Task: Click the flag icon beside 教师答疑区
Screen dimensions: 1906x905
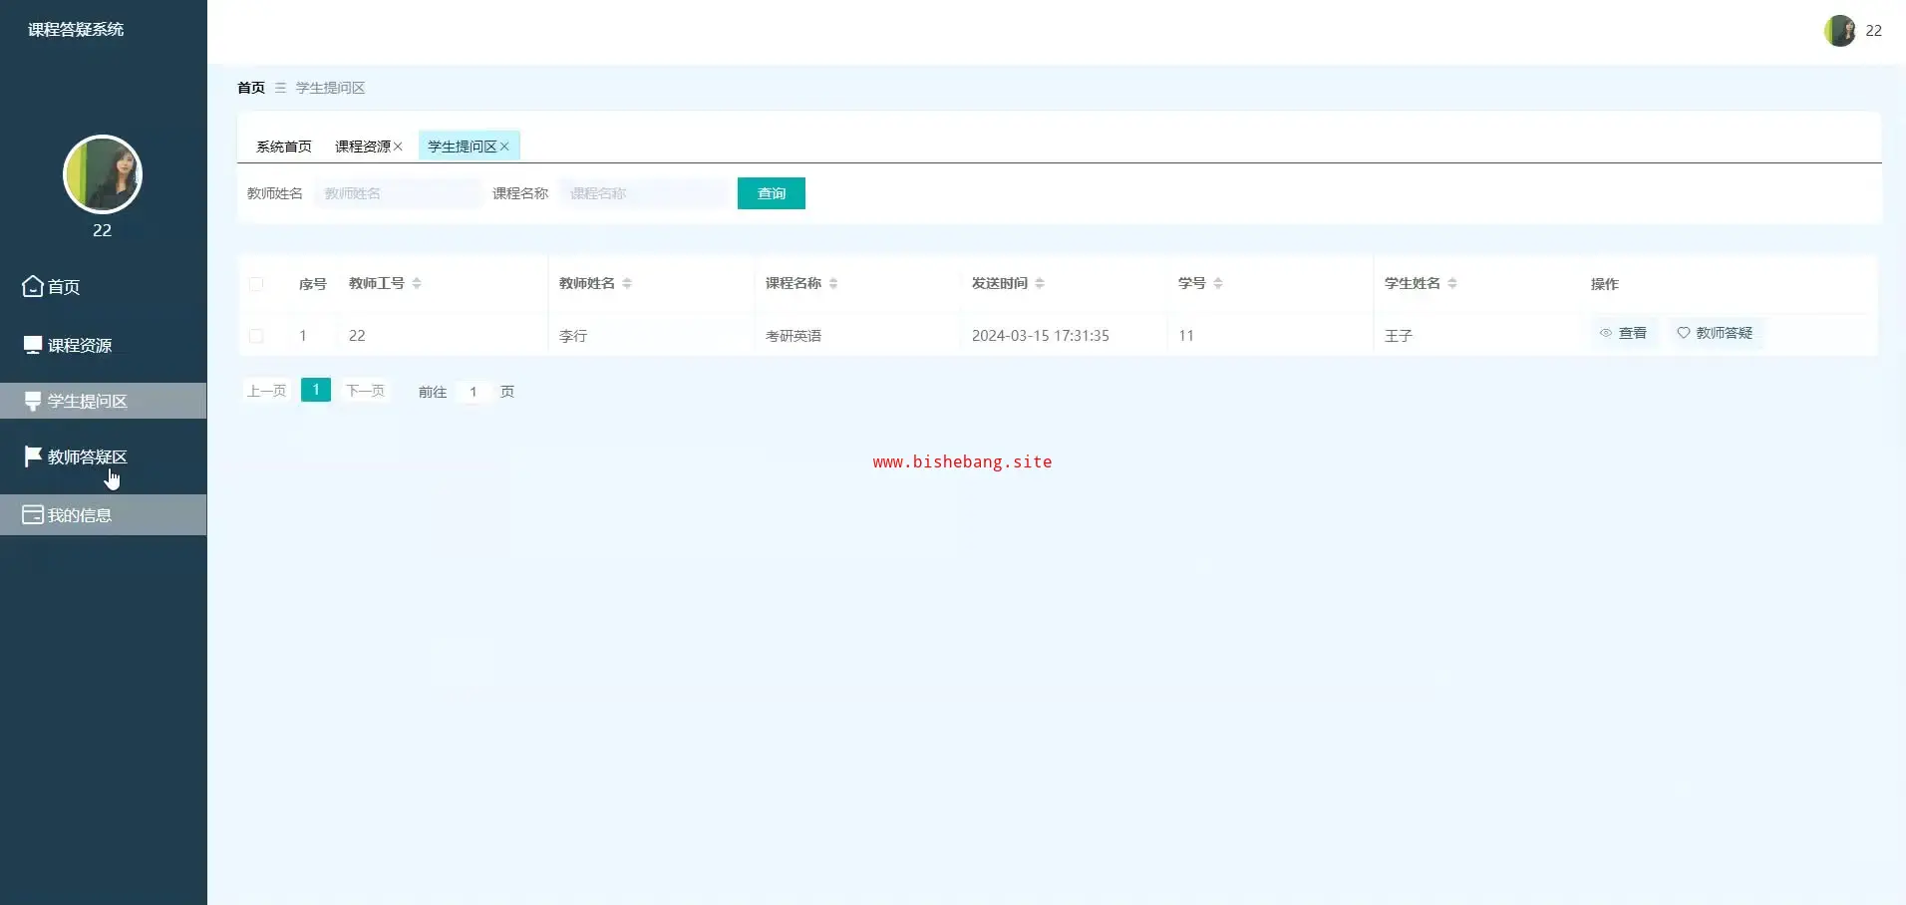Action: coord(33,456)
